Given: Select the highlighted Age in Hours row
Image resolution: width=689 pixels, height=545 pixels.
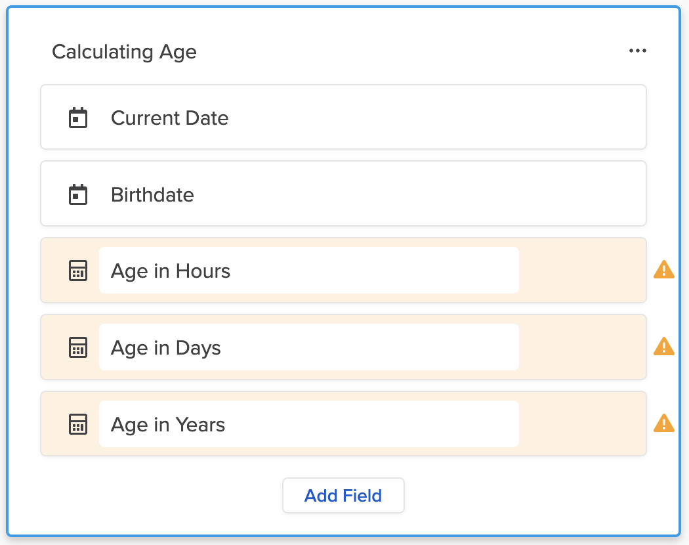Looking at the screenshot, I should tap(584, 271).
